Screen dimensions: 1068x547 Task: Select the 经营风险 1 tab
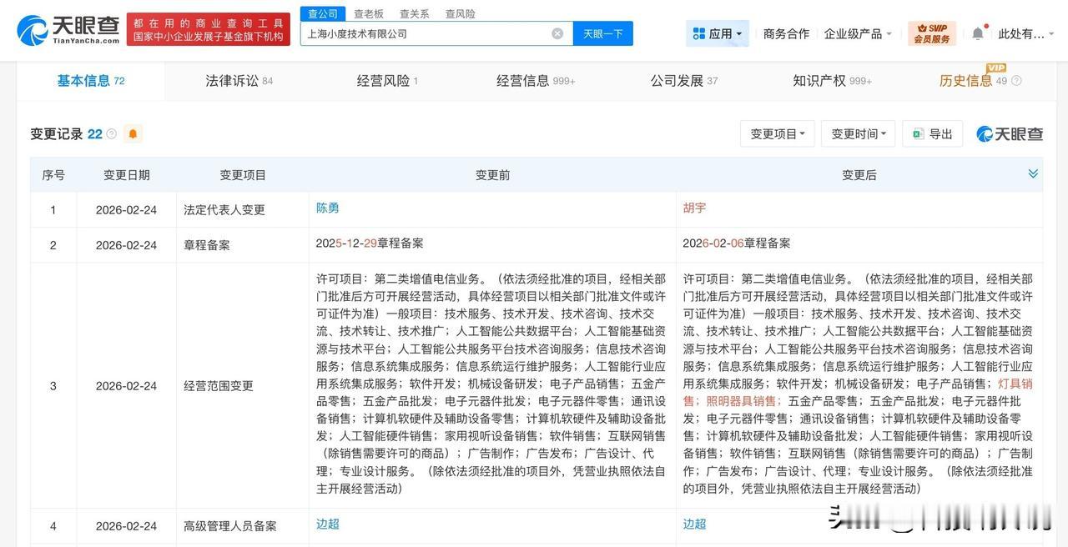[x=387, y=81]
